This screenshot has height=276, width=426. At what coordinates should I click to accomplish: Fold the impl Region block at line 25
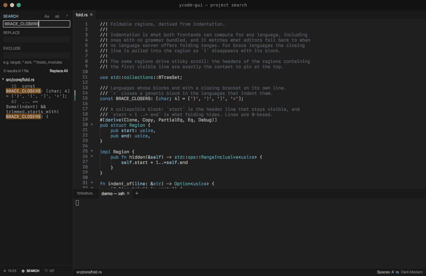[92, 151]
